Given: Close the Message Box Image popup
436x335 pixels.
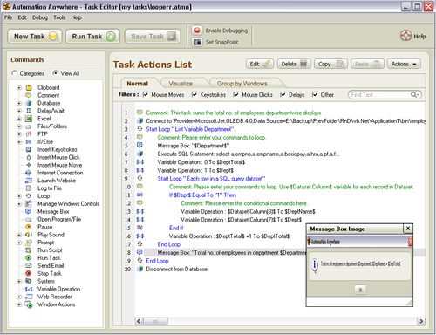Looking at the screenshot, I should 408,229.
